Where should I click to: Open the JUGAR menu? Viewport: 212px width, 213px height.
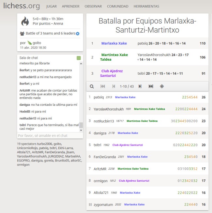point(51,6)
